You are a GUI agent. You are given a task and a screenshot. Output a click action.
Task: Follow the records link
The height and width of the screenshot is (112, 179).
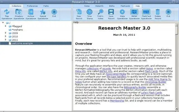pos(106,68)
